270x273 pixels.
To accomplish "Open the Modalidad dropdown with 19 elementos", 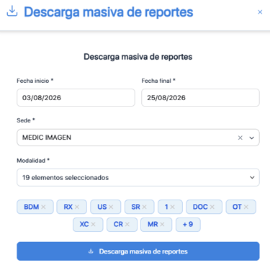I will point(138,177).
